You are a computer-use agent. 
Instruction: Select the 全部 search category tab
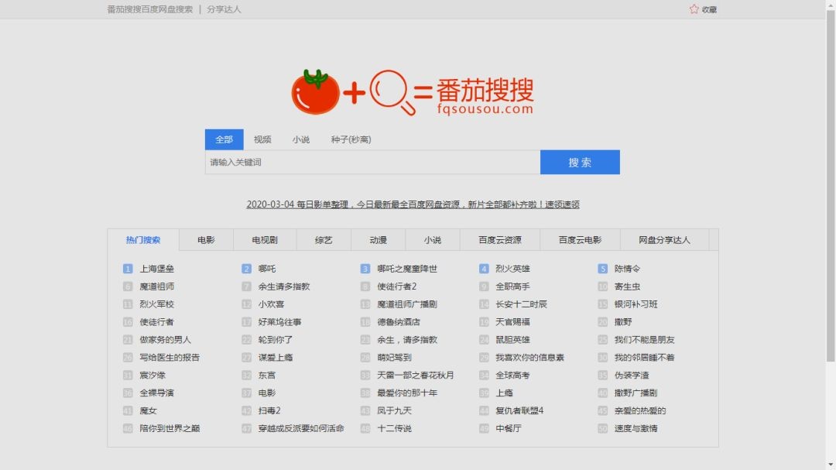click(224, 139)
